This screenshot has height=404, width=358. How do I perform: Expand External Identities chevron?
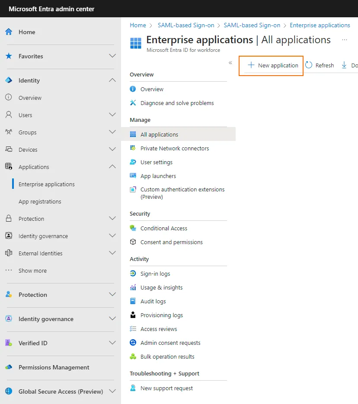[x=112, y=253]
